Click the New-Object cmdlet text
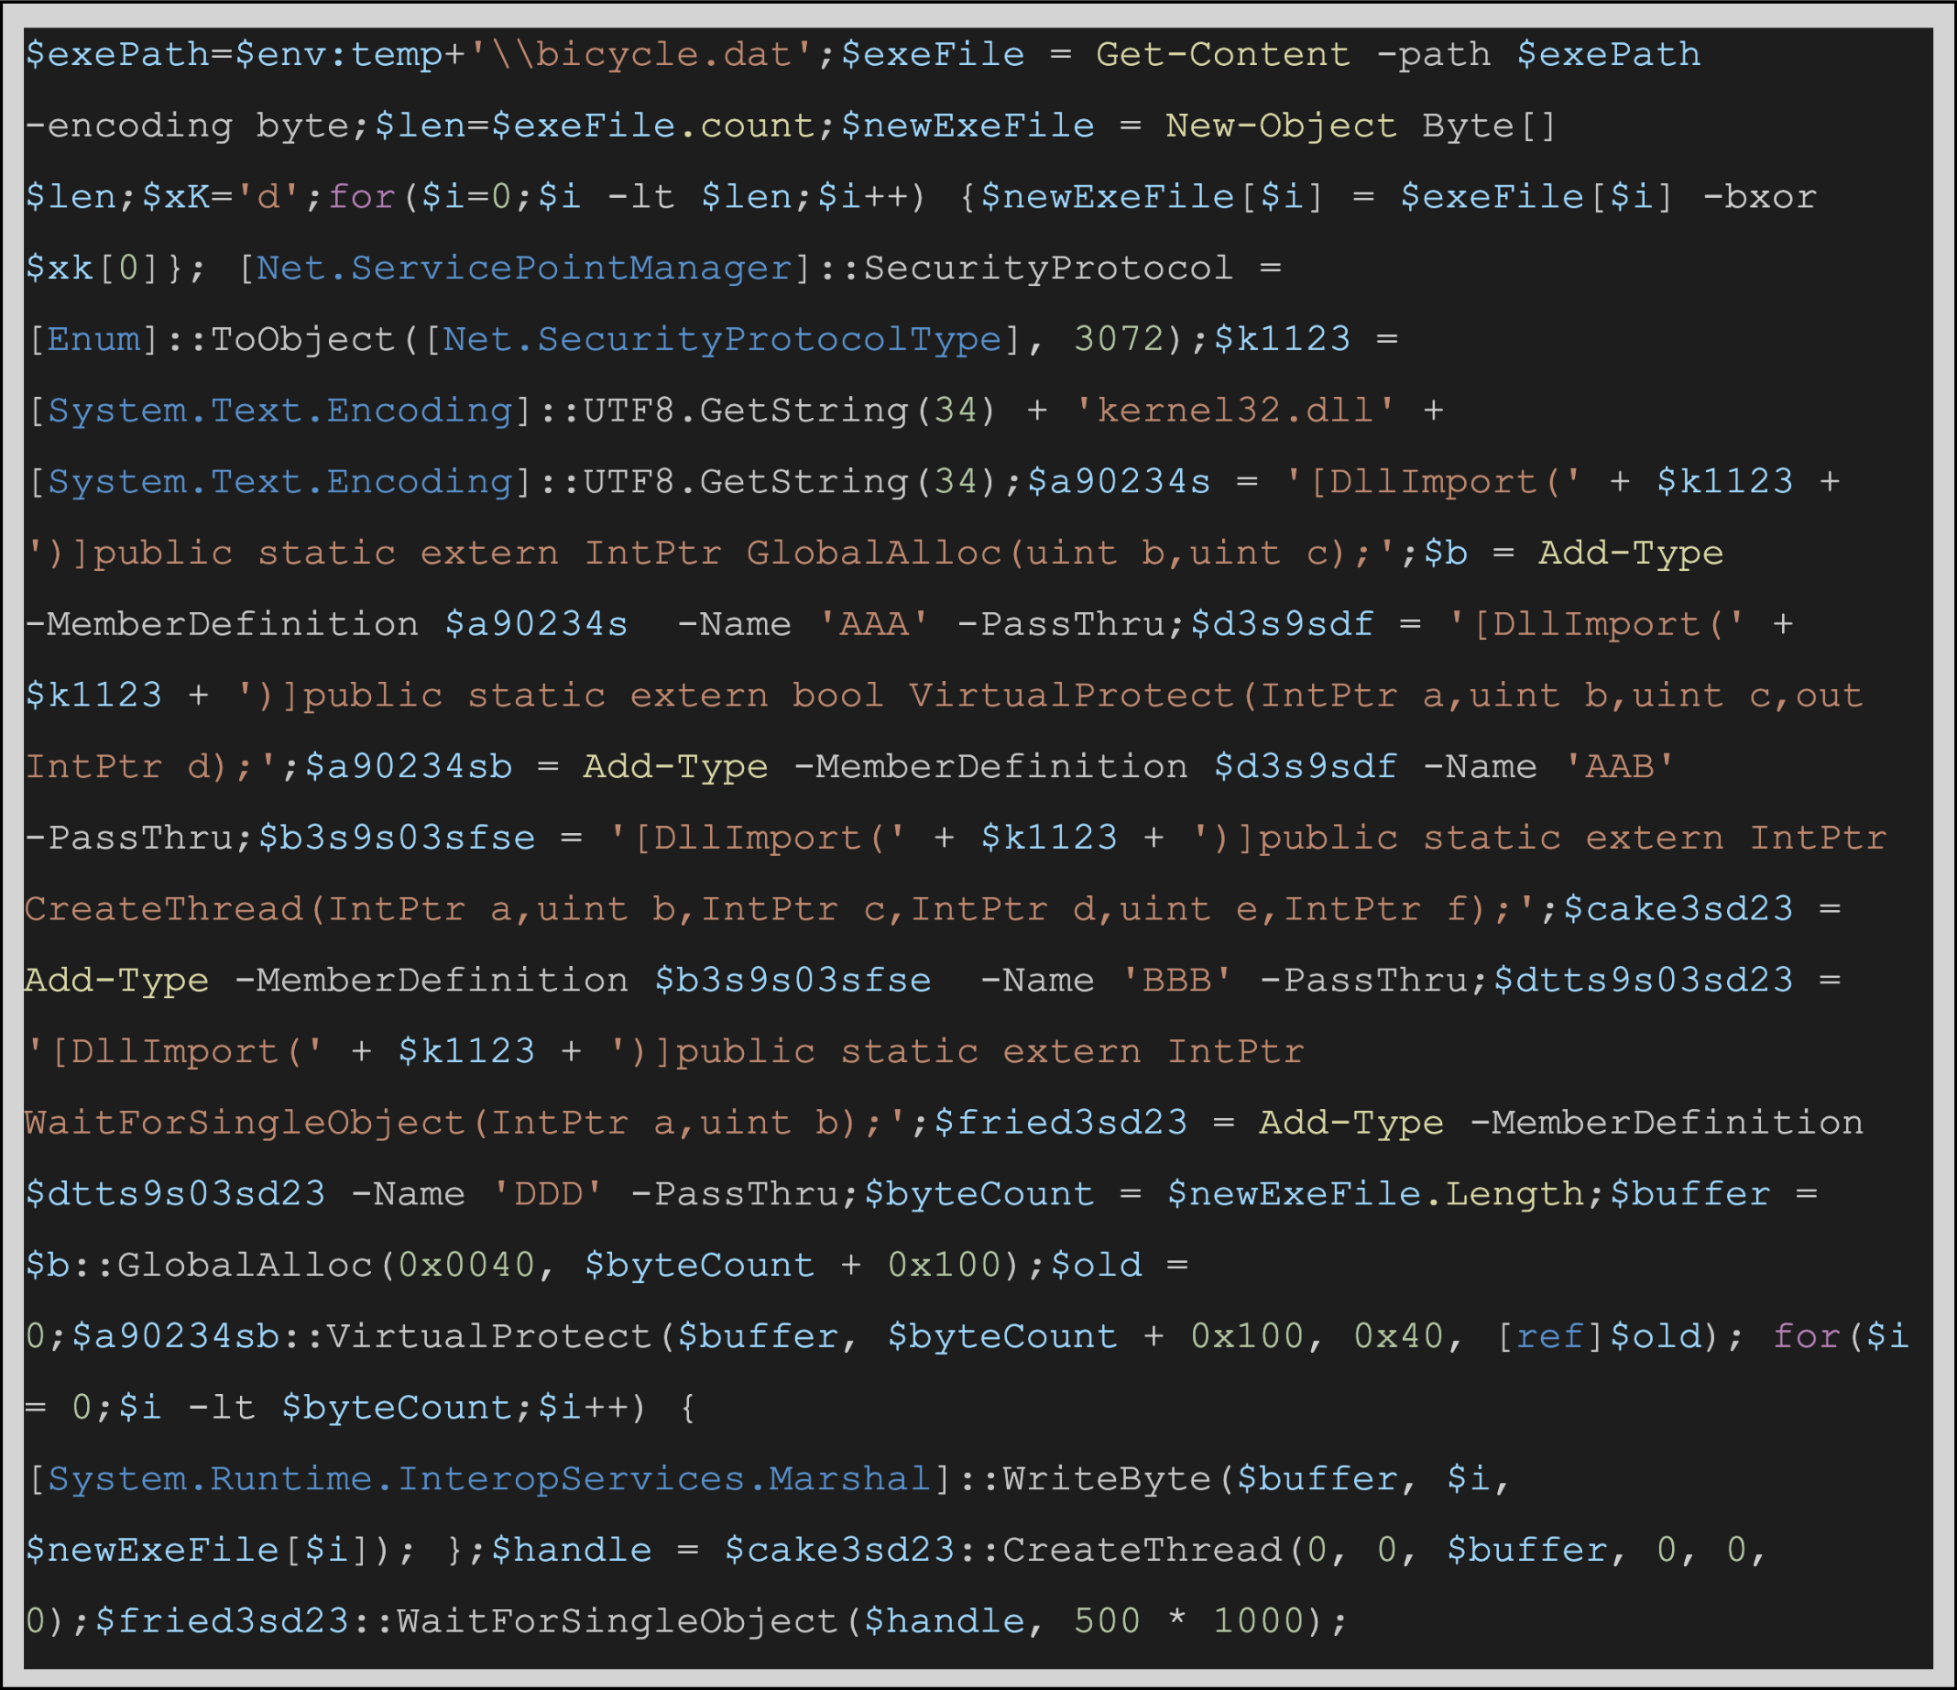 pyautogui.click(x=1282, y=126)
